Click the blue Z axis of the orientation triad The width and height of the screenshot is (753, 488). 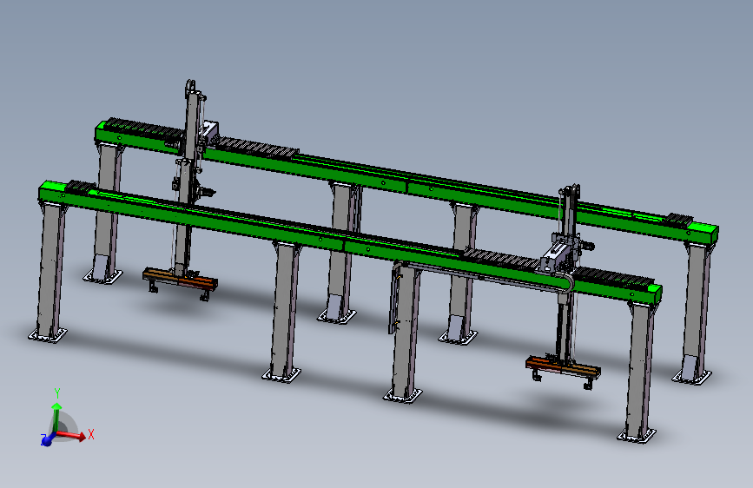tap(47, 439)
